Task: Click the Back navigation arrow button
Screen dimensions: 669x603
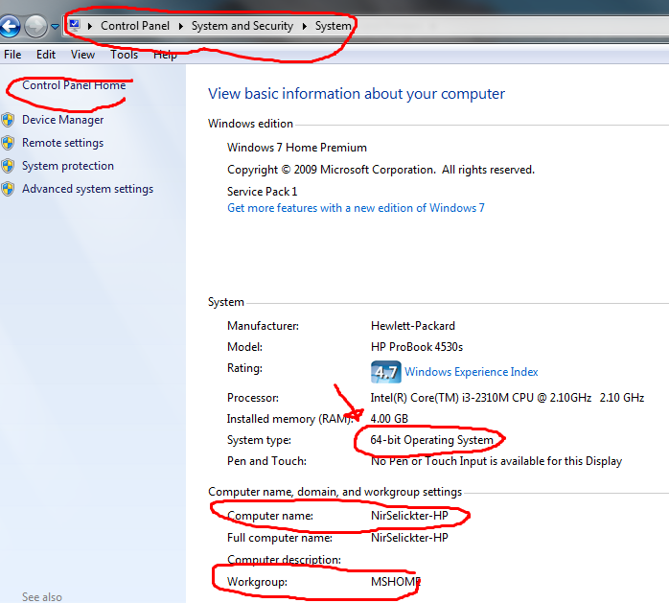Action: click(x=10, y=26)
